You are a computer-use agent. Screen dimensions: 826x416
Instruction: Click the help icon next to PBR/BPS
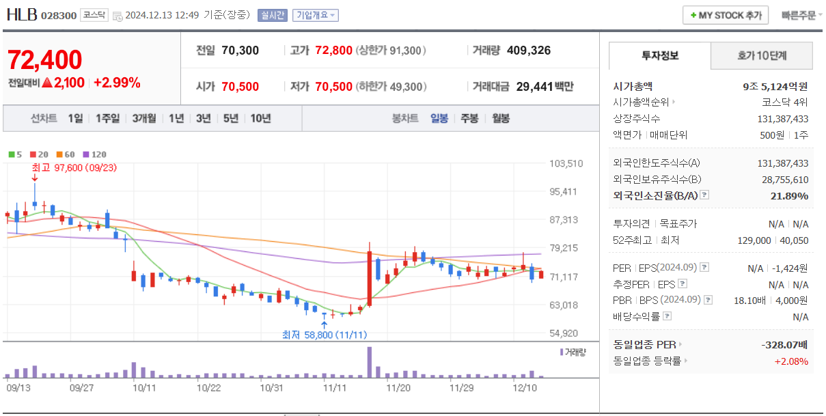[706, 300]
